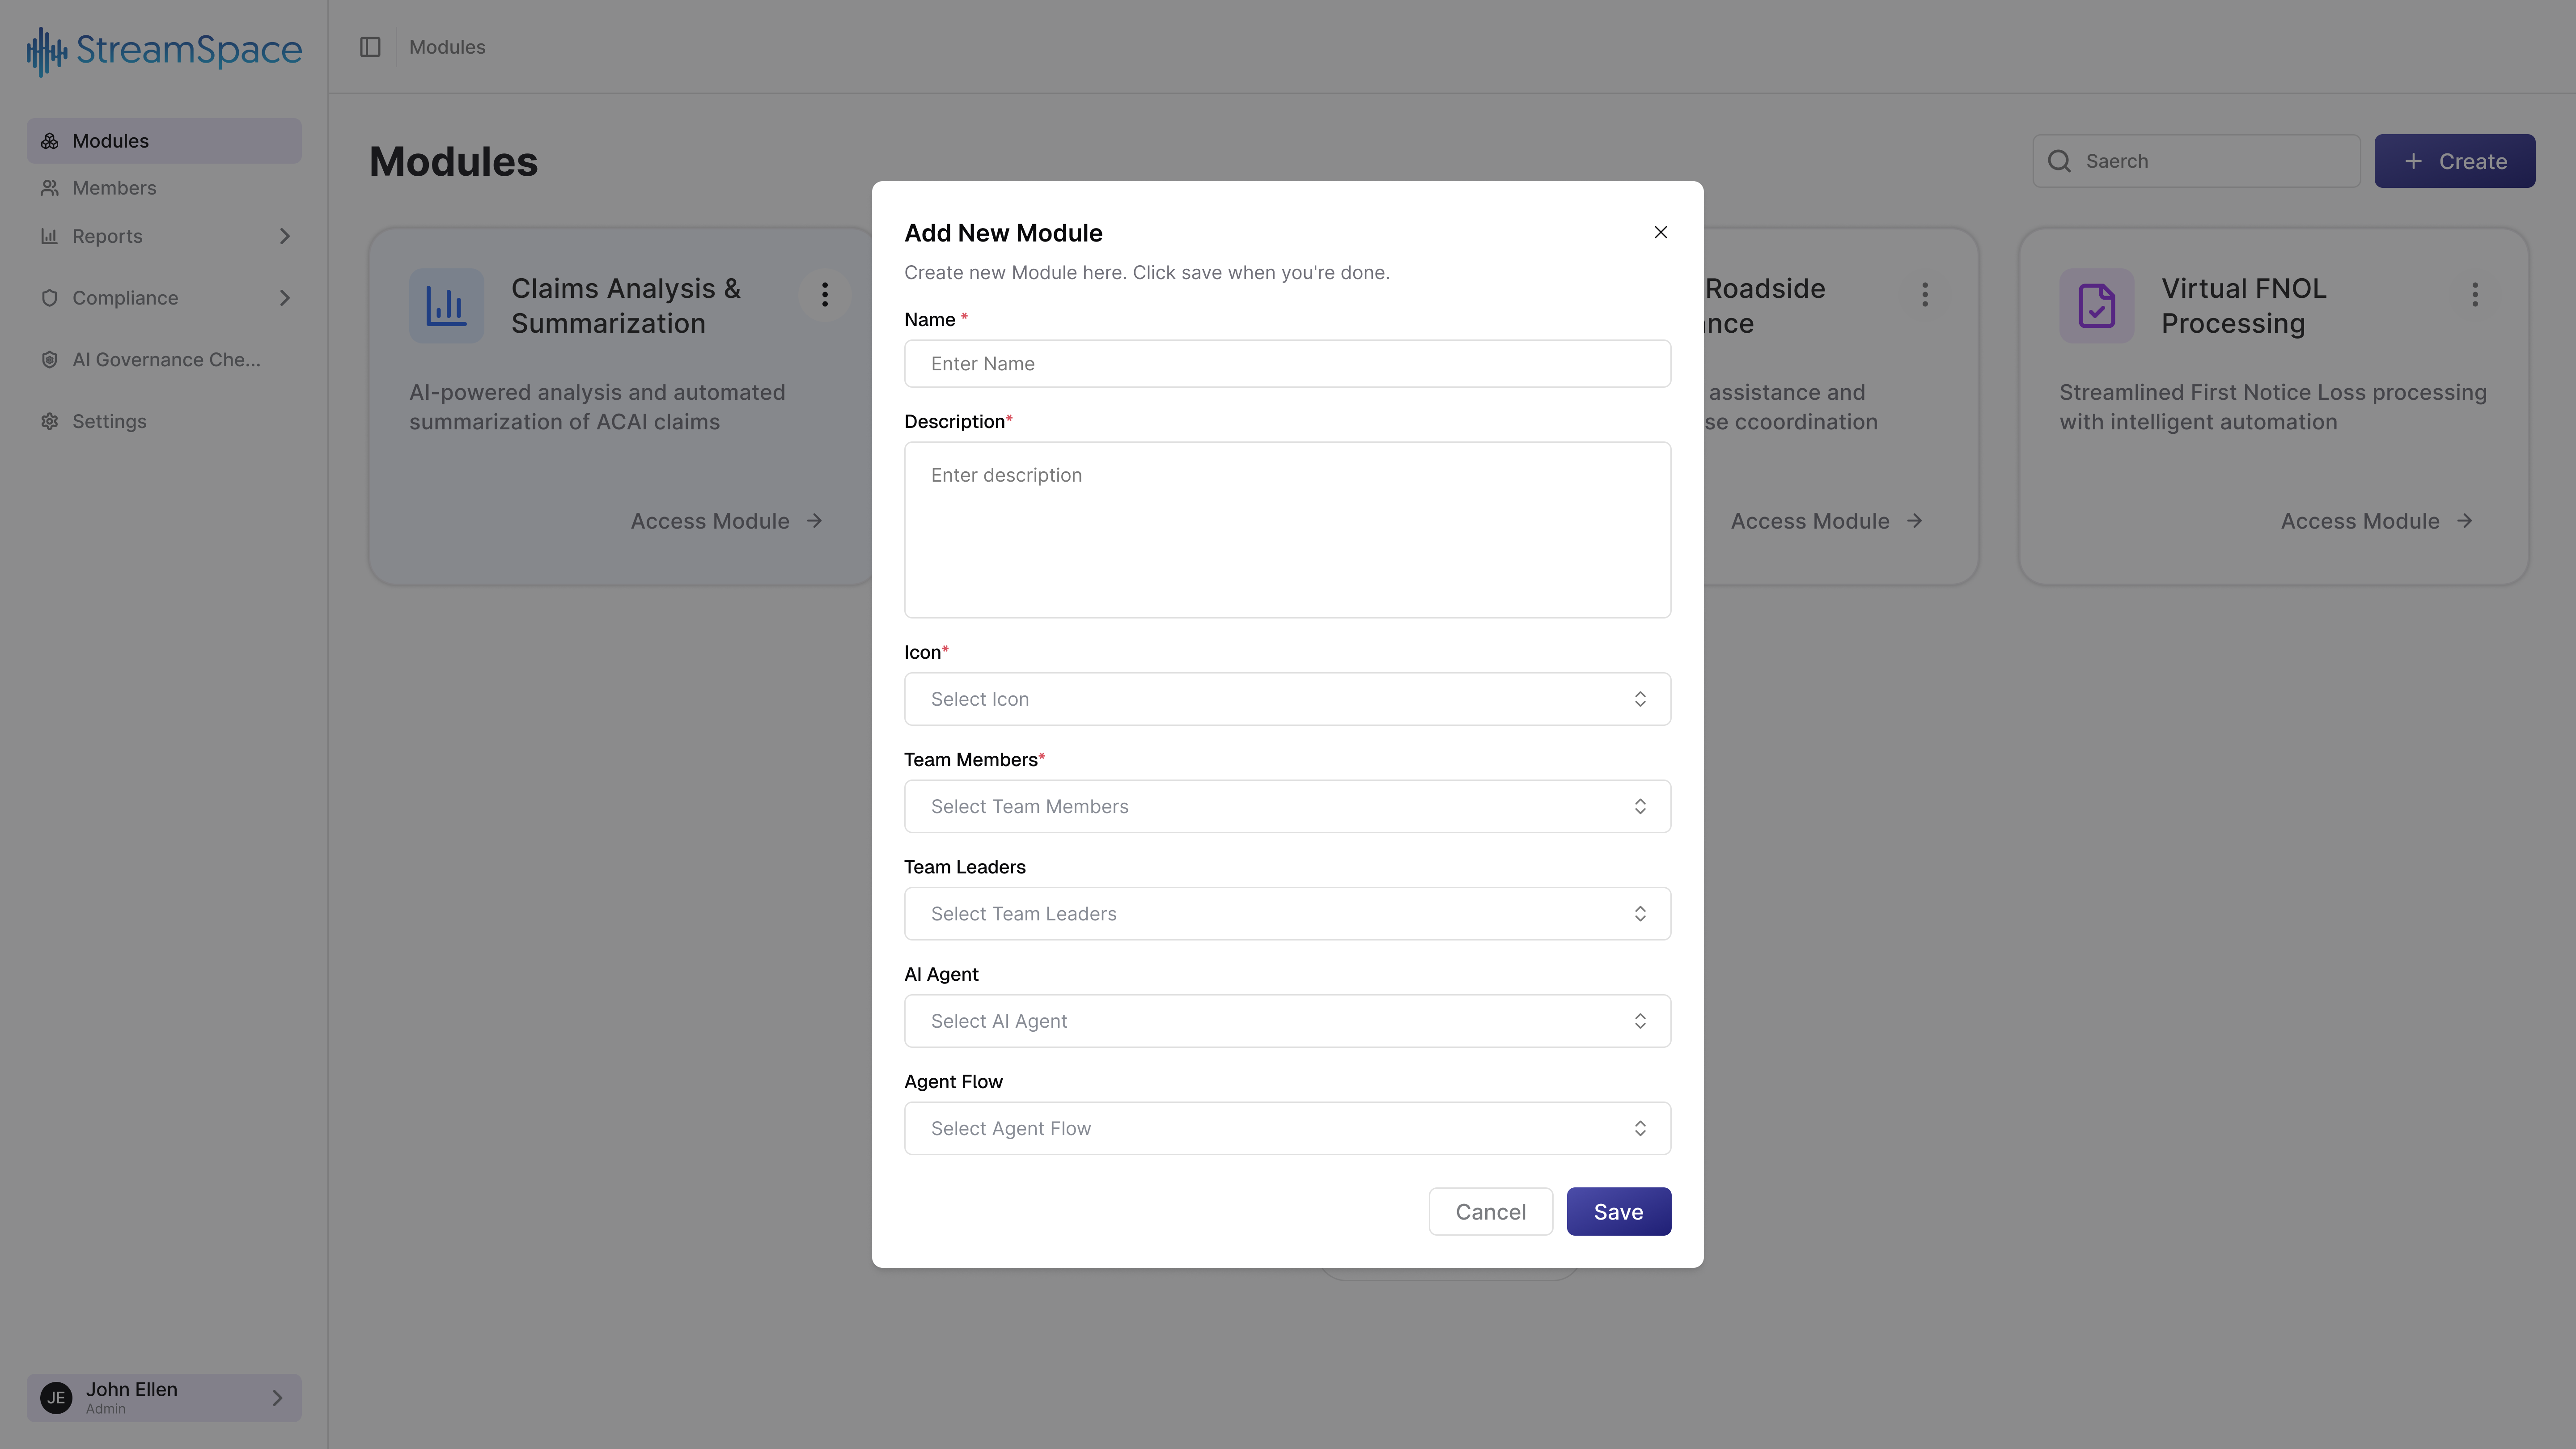
Task: Click the Claims Analysis Access Module arrow
Action: pyautogui.click(x=815, y=521)
